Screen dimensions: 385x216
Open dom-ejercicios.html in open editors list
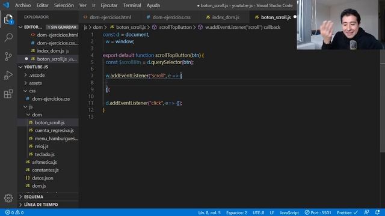coord(48,35)
